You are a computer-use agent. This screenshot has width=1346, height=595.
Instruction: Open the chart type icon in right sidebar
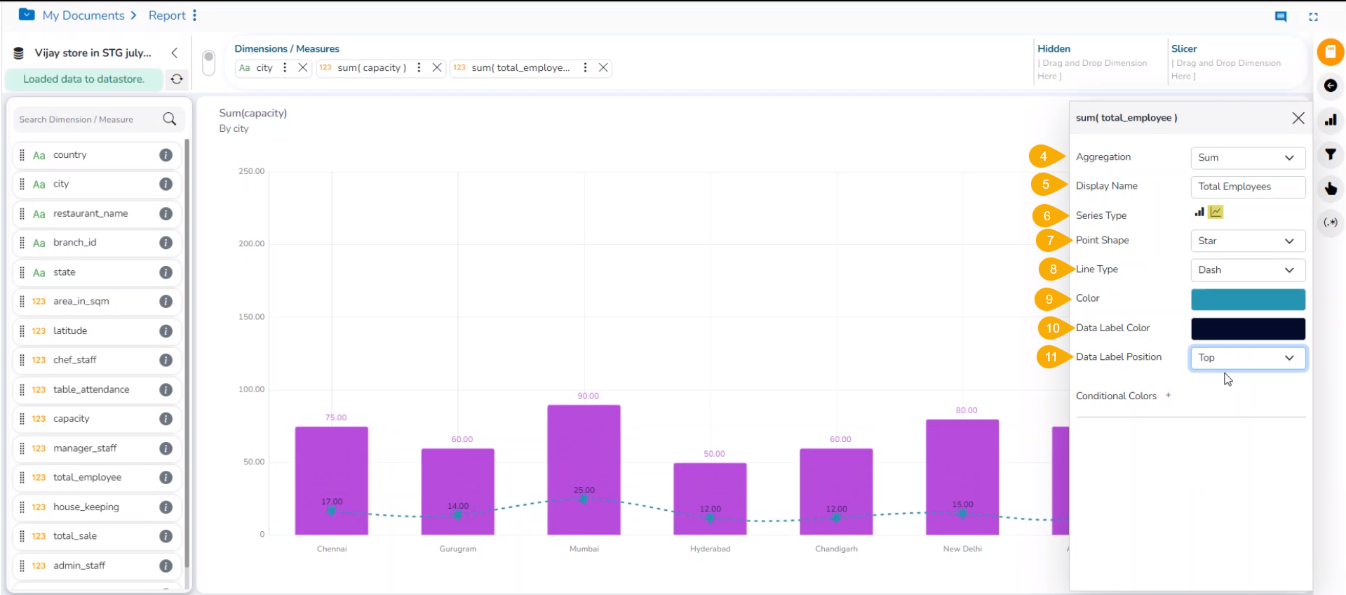[x=1330, y=120]
